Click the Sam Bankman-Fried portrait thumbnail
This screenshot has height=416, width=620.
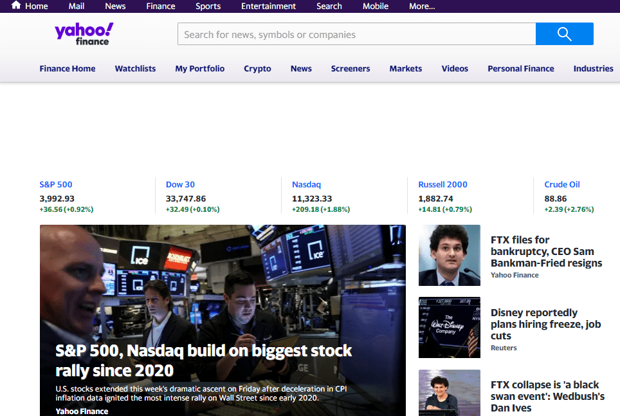450,255
